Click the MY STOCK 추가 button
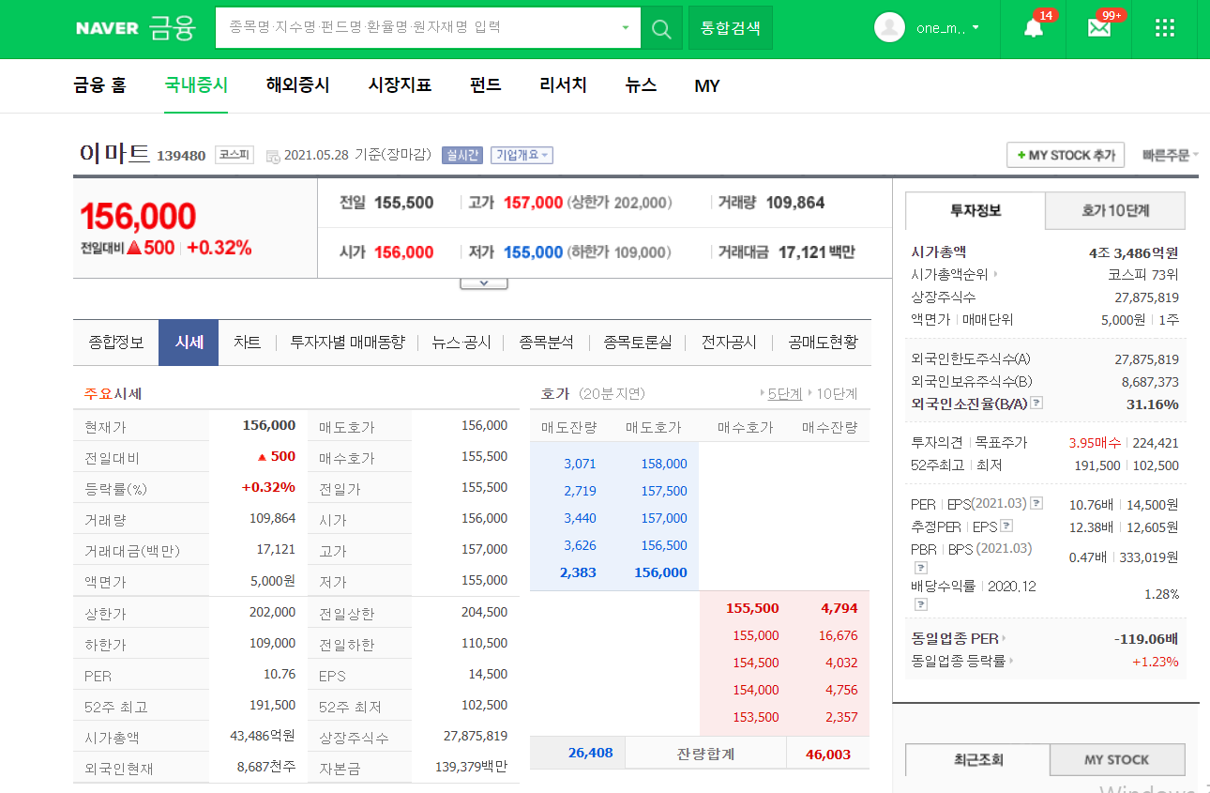The height and width of the screenshot is (793, 1210). click(x=1066, y=155)
